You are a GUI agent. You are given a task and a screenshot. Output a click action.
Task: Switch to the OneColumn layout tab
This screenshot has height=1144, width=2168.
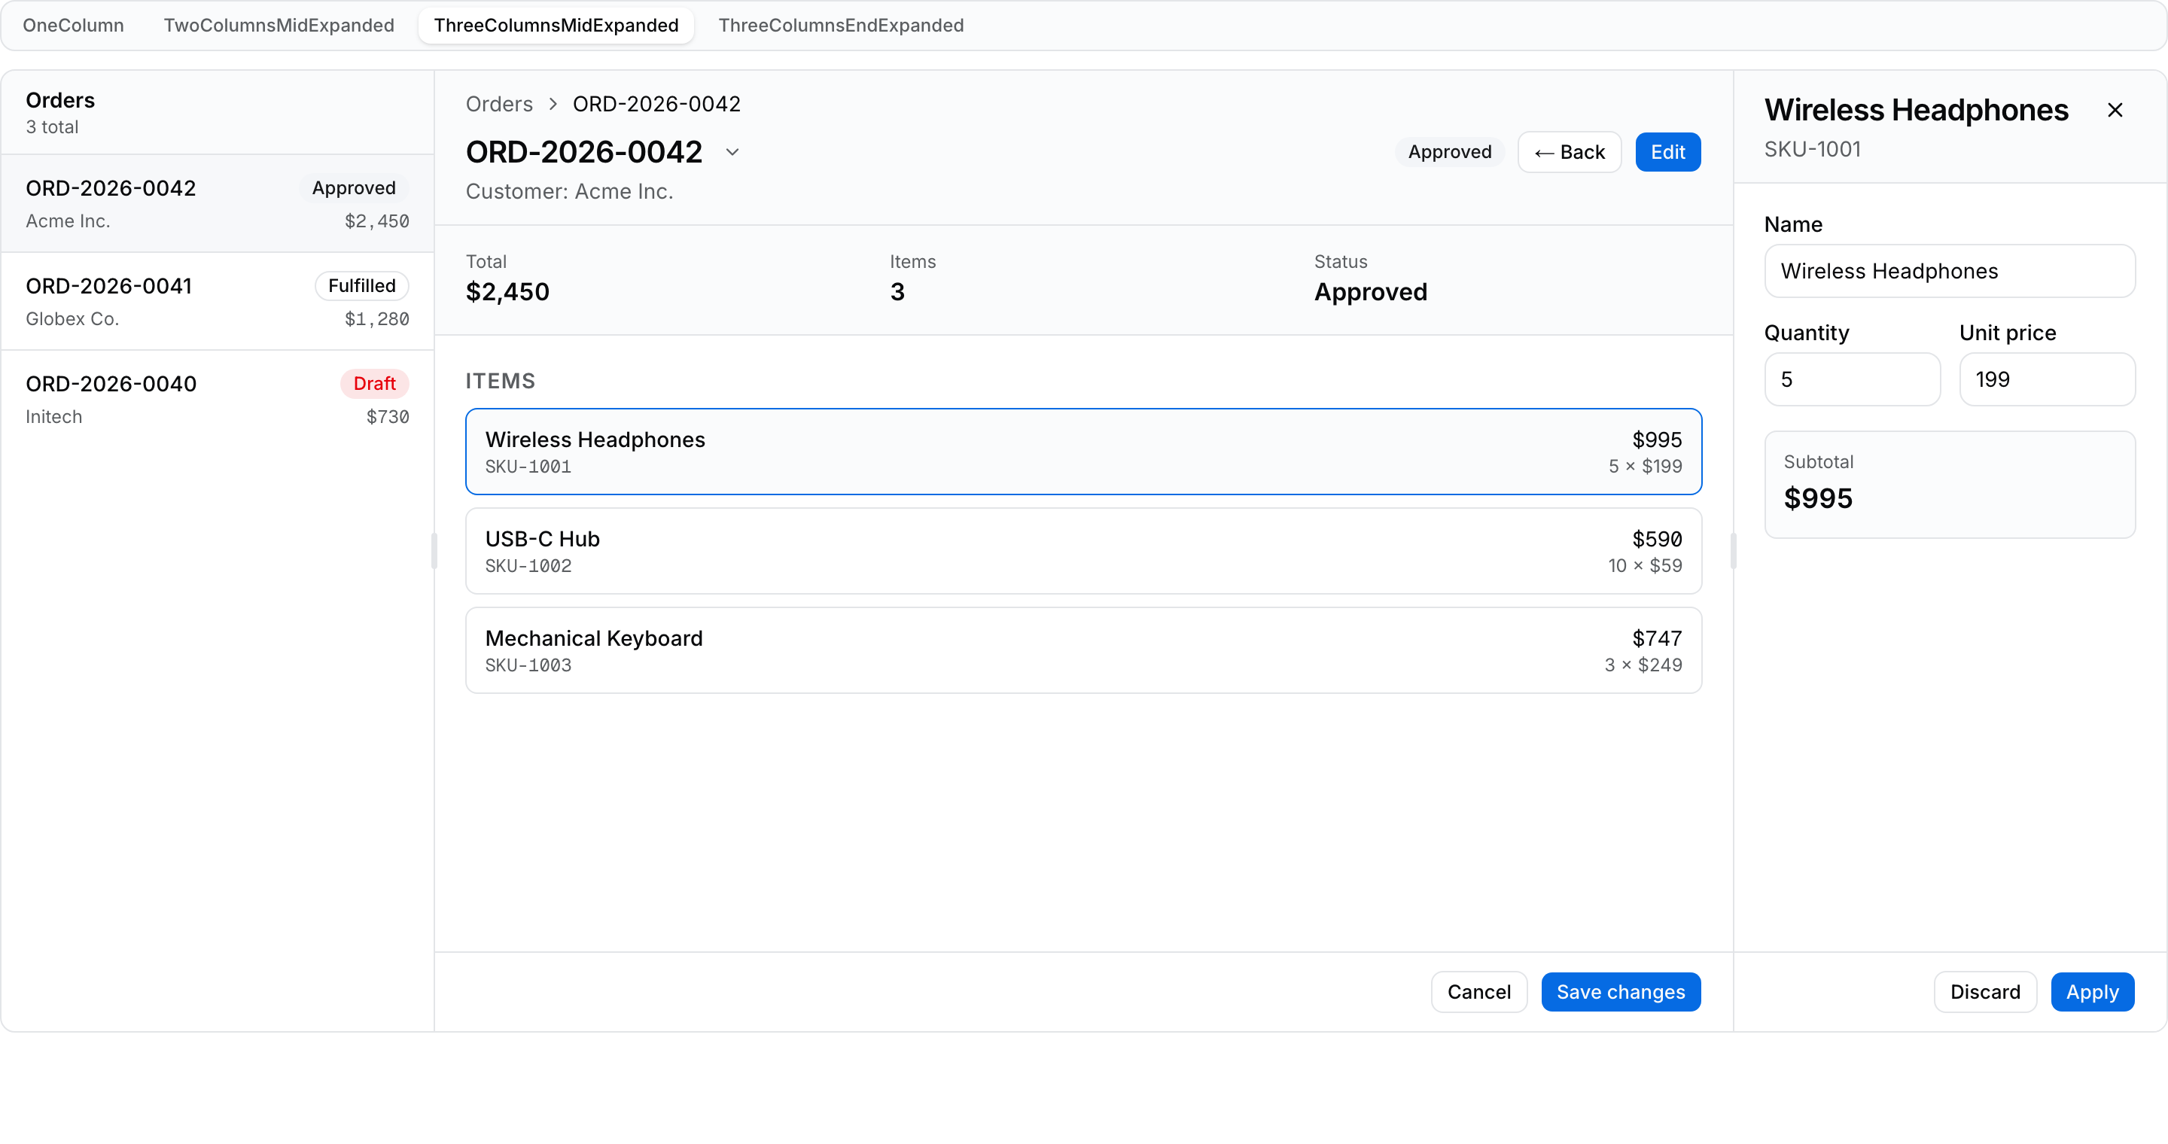[x=73, y=26]
